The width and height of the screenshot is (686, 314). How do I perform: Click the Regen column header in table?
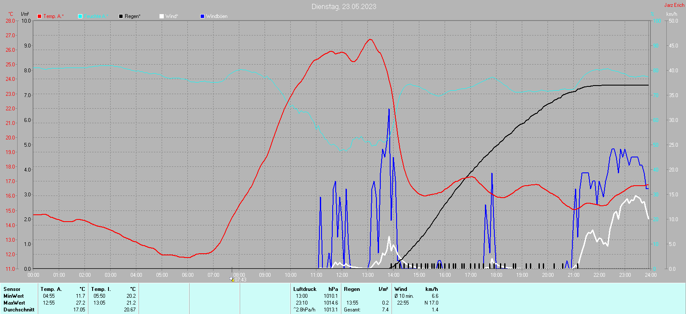click(352, 289)
